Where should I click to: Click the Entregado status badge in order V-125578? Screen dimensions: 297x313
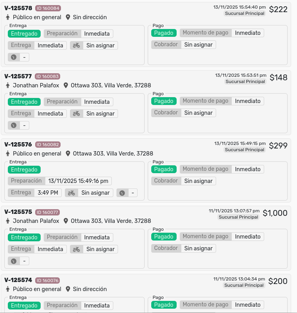(24, 34)
